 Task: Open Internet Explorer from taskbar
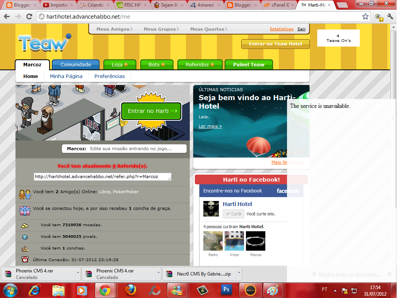point(35,290)
